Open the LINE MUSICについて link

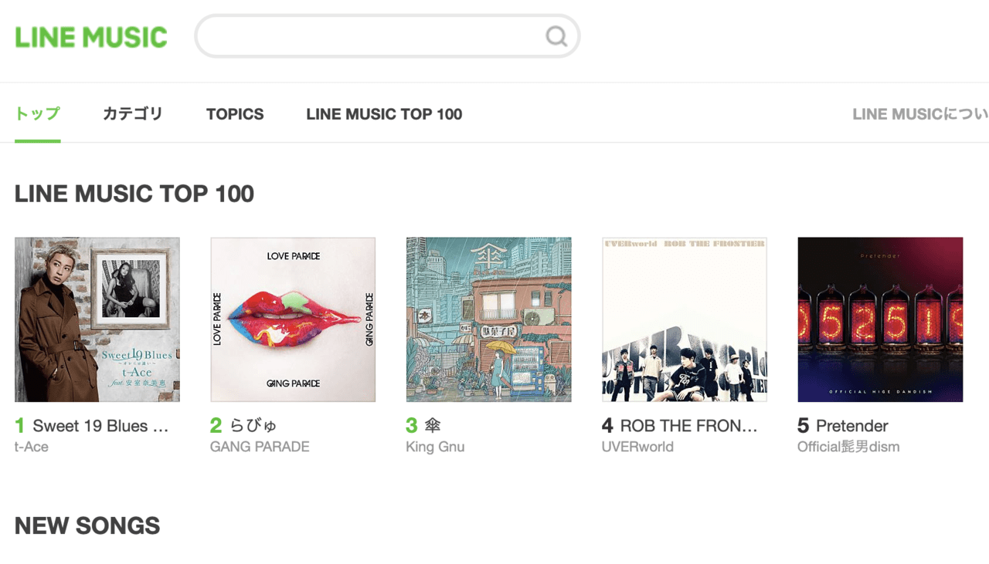coord(919,114)
